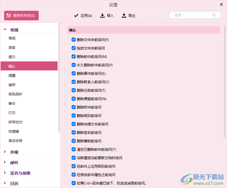227x188 pixels.
Task: Uncheck 永久删除邮件前询问(P)
Action: tap(74, 65)
